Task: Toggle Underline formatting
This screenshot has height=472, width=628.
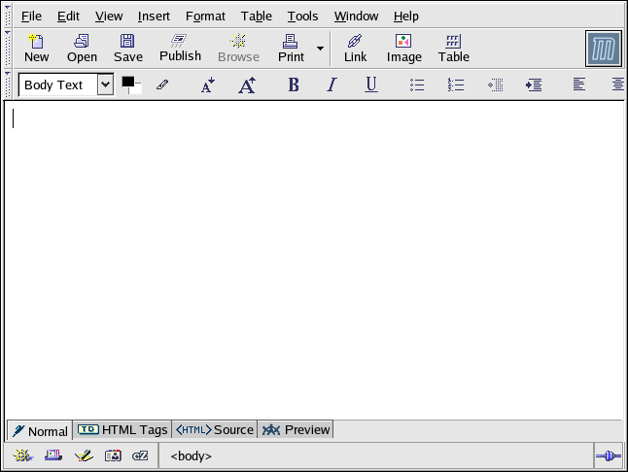Action: click(370, 85)
